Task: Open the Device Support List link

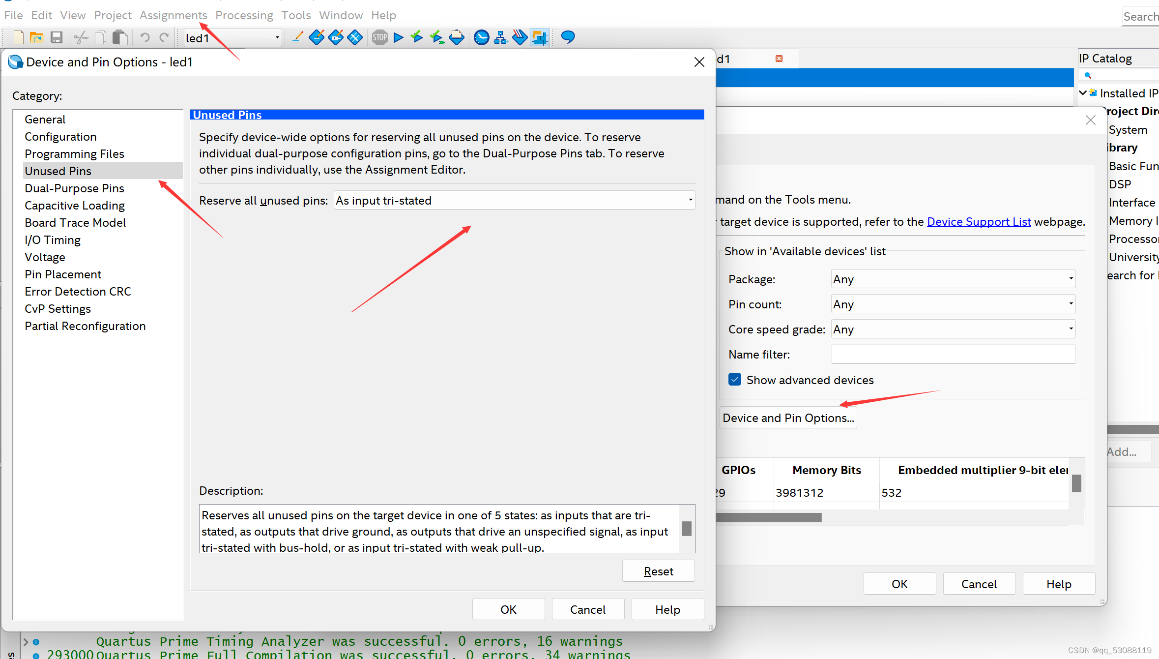Action: coord(979,221)
